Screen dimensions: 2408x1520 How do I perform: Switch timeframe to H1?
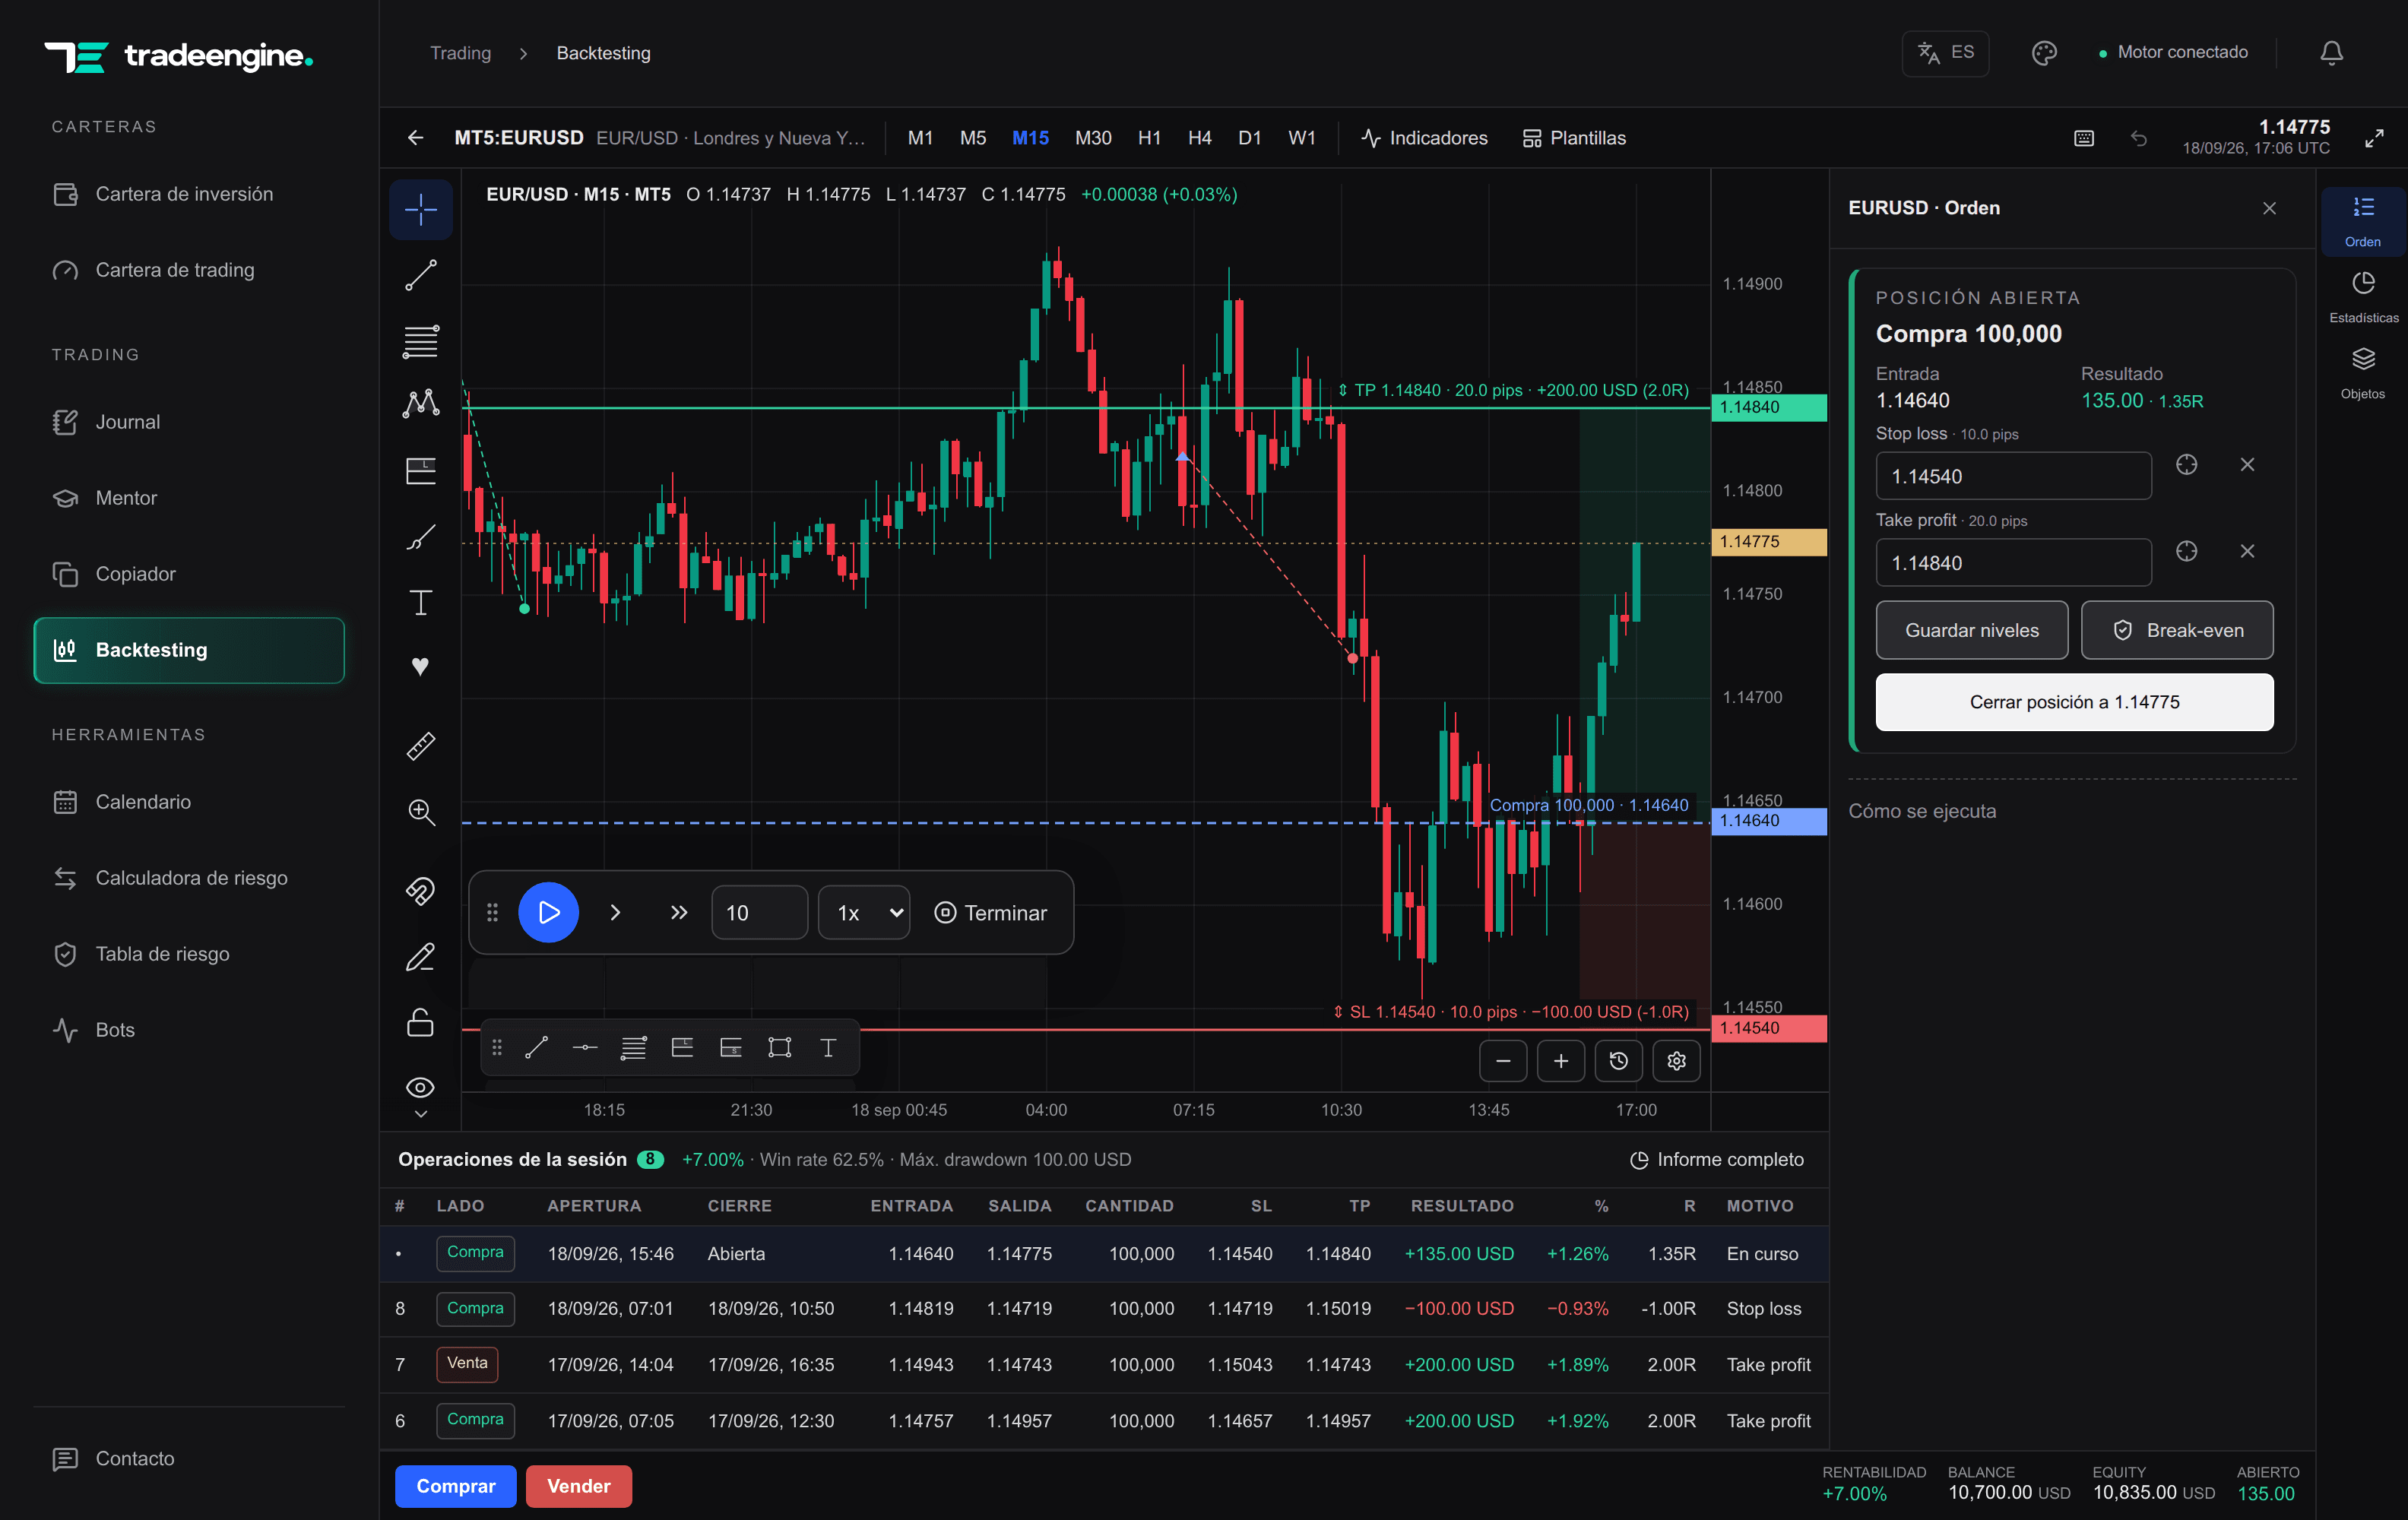click(1149, 138)
